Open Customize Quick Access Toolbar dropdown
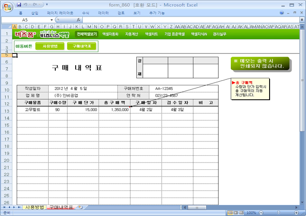 click(x=47, y=4)
